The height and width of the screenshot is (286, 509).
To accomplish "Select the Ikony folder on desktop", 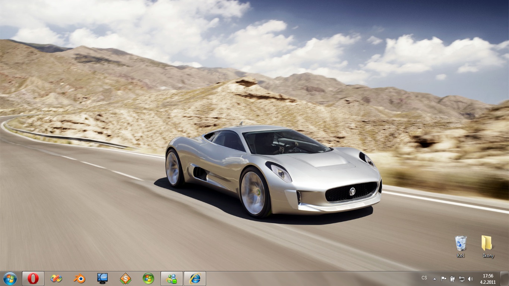I will click(487, 244).
